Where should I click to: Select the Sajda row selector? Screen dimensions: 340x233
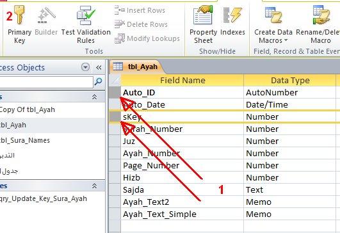tap(115, 189)
